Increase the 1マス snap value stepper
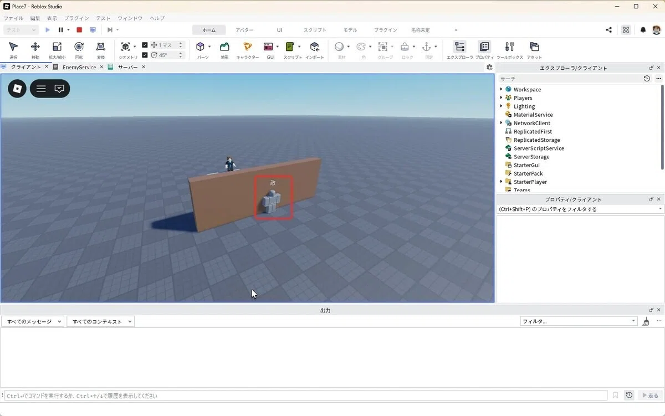This screenshot has height=416, width=665. tap(181, 43)
